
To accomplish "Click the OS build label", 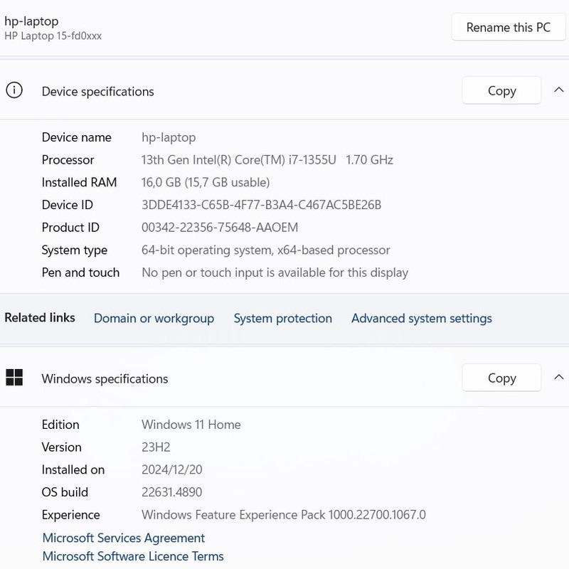I will tap(65, 492).
